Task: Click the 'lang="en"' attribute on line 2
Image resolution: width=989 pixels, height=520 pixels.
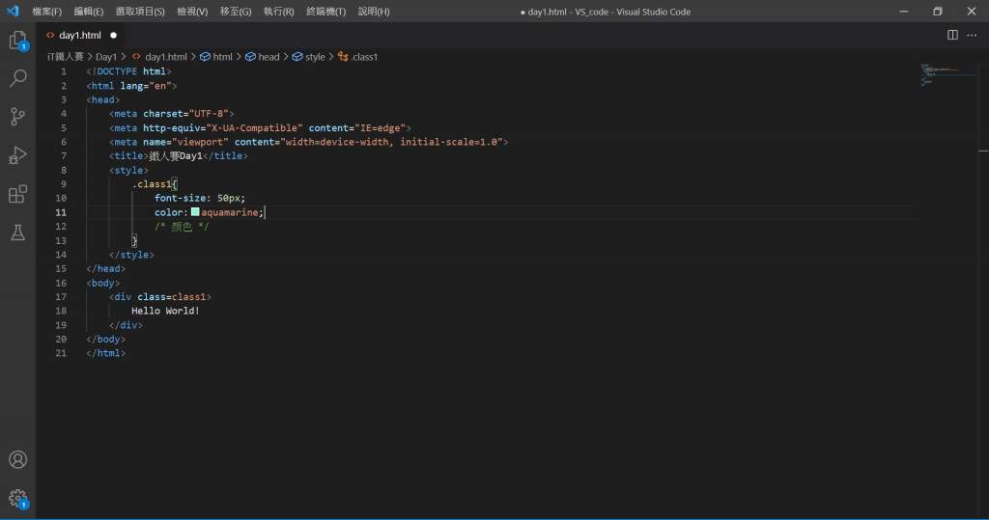Action: 146,86
